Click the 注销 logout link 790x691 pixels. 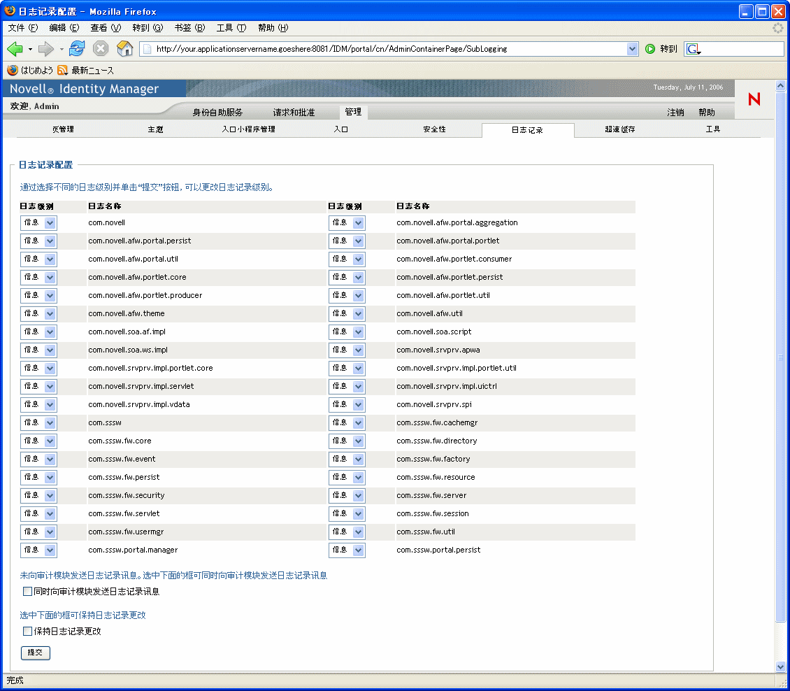coord(675,113)
